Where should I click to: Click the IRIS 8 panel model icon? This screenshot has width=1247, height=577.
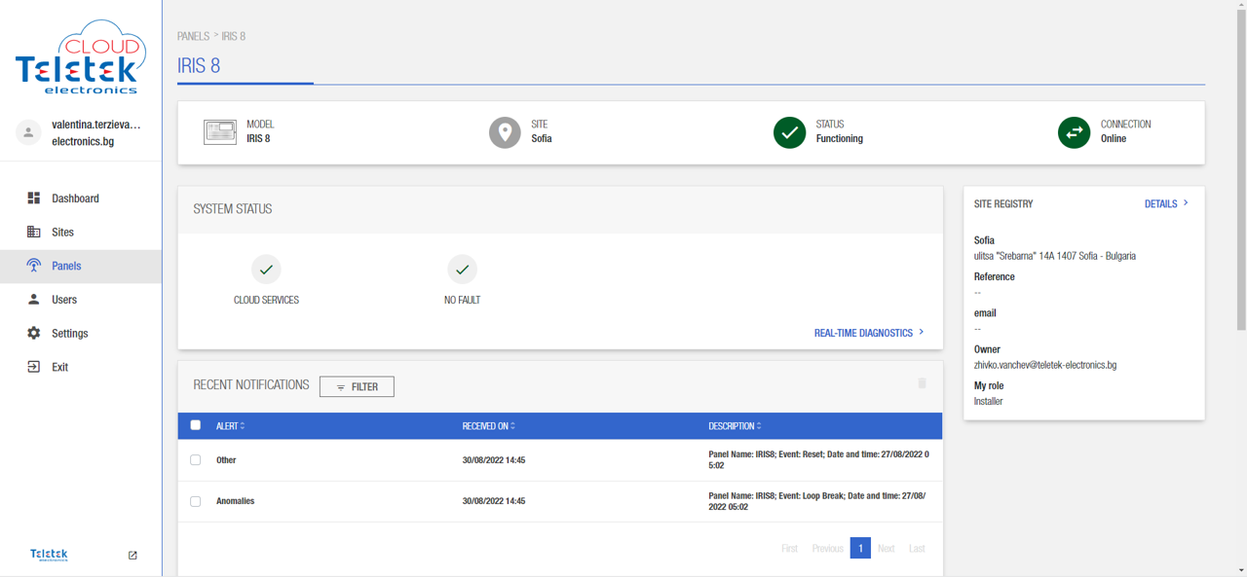(220, 132)
